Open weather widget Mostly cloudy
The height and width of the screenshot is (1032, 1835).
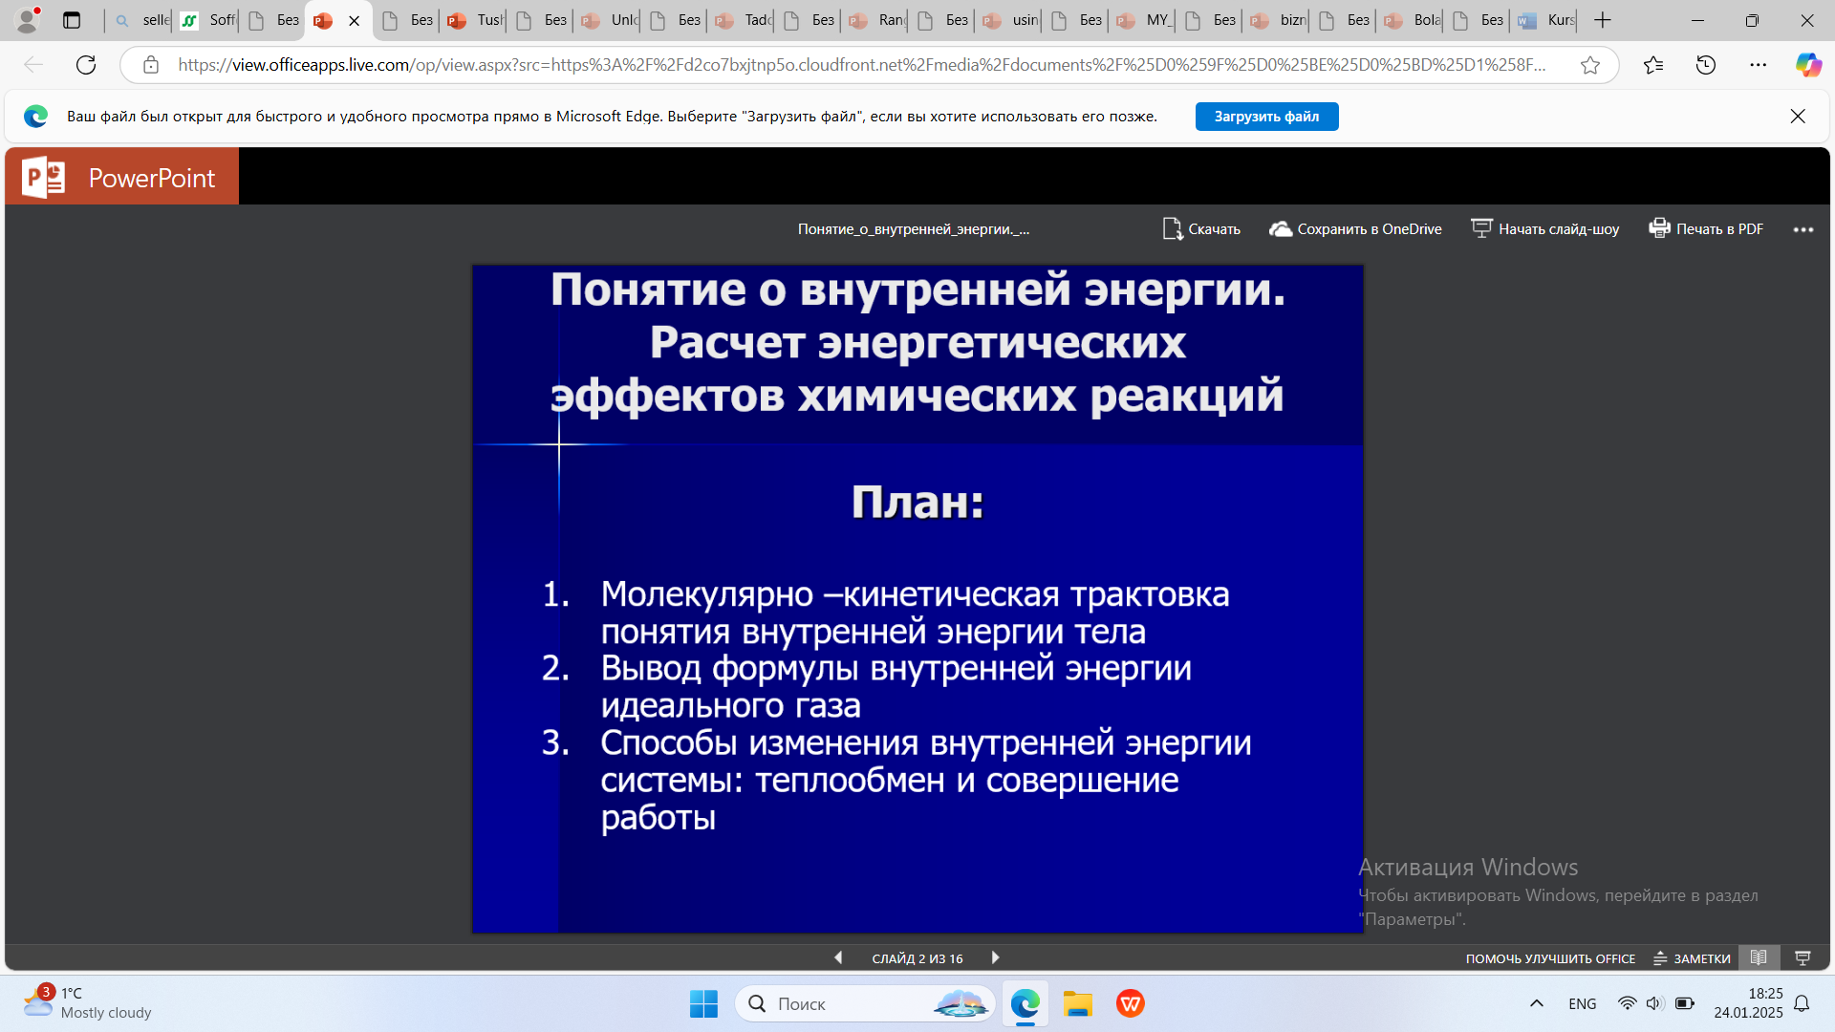[x=88, y=1003]
